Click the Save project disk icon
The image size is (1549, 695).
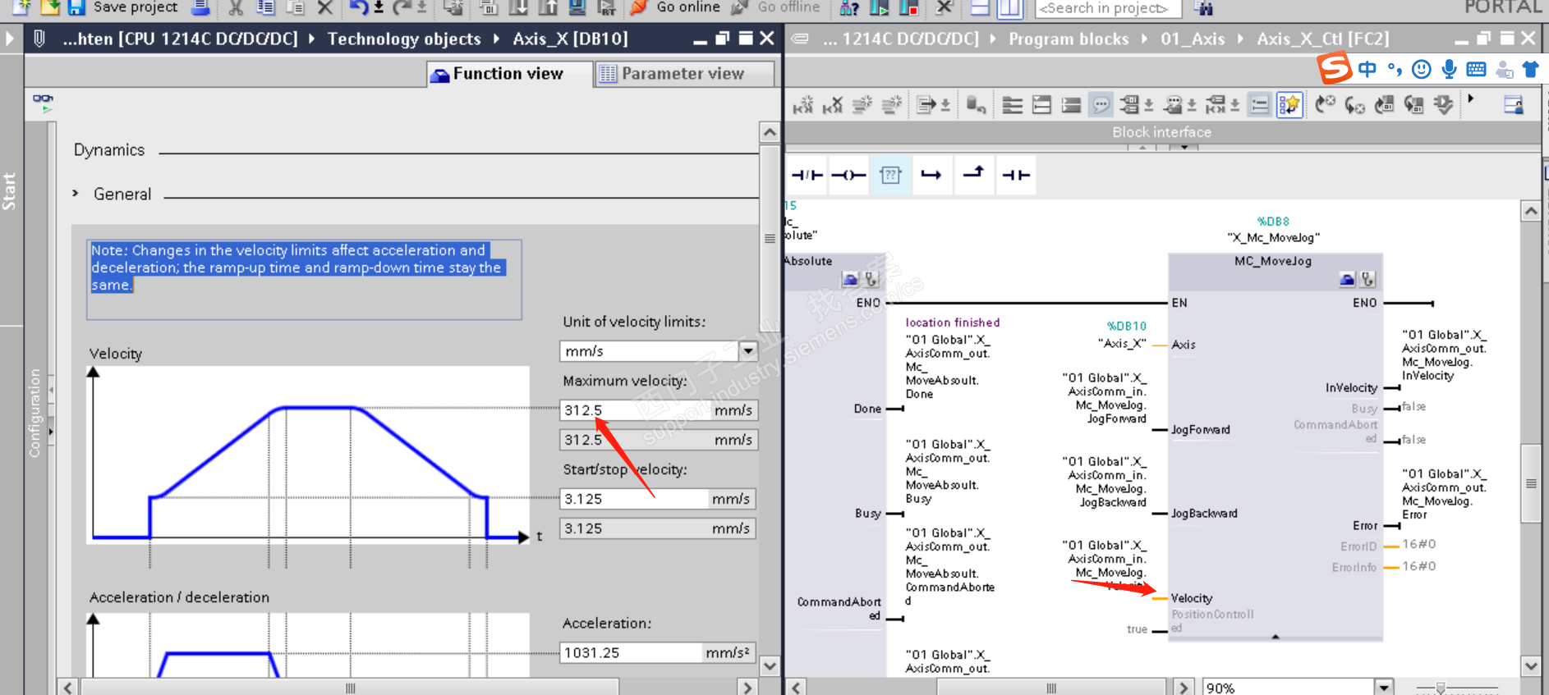point(76,7)
